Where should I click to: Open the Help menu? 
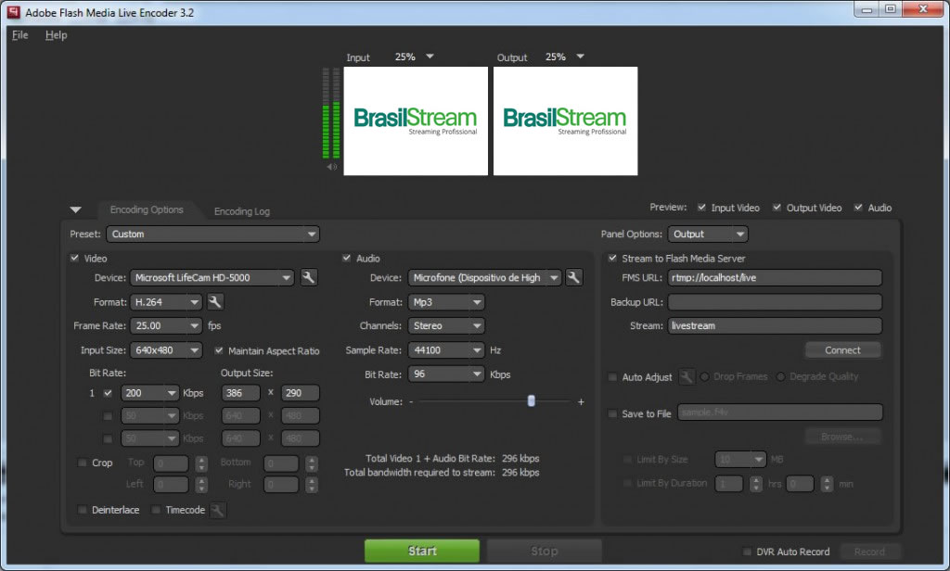point(56,35)
